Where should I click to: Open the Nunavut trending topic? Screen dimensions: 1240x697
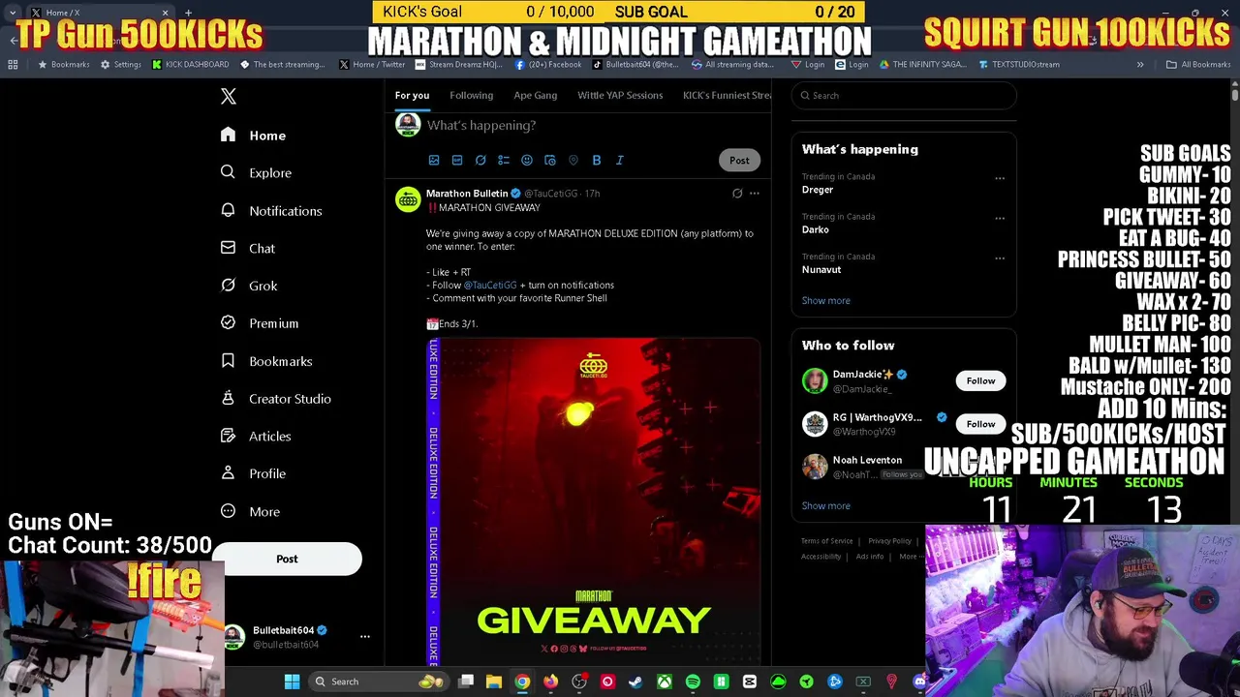(x=821, y=270)
